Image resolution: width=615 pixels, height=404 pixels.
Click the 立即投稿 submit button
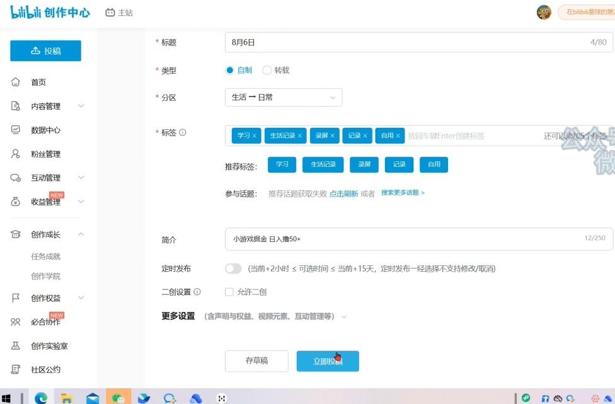point(328,361)
